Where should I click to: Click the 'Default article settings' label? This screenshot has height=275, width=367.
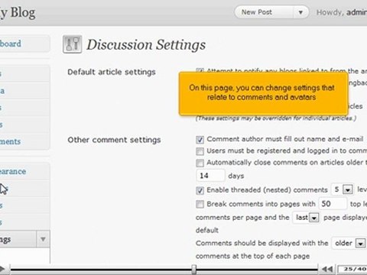pyautogui.click(x=112, y=72)
